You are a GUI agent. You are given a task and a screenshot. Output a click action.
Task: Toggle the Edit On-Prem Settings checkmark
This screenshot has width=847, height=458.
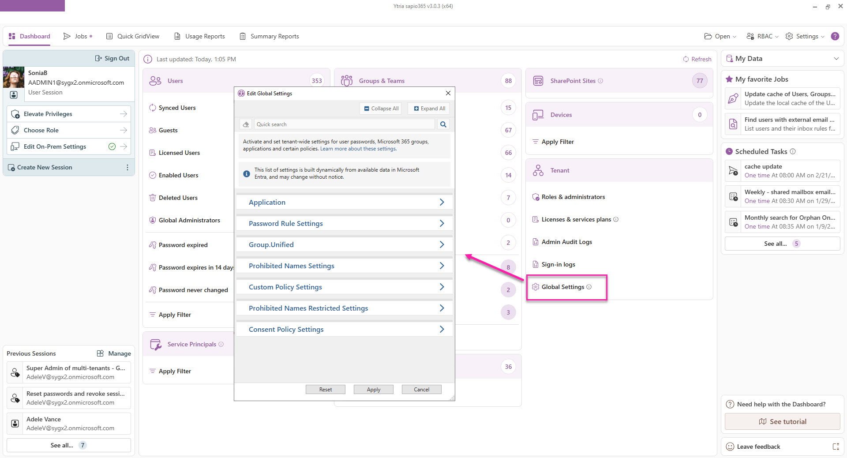tap(112, 146)
